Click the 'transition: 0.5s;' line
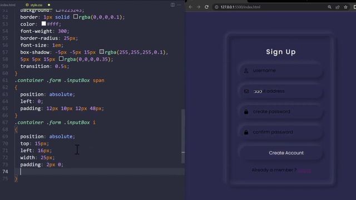 pyautogui.click(x=44, y=66)
